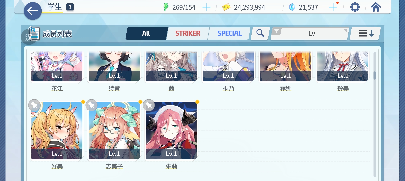
Task: Open the 桐乃 student card
Action: click(228, 67)
